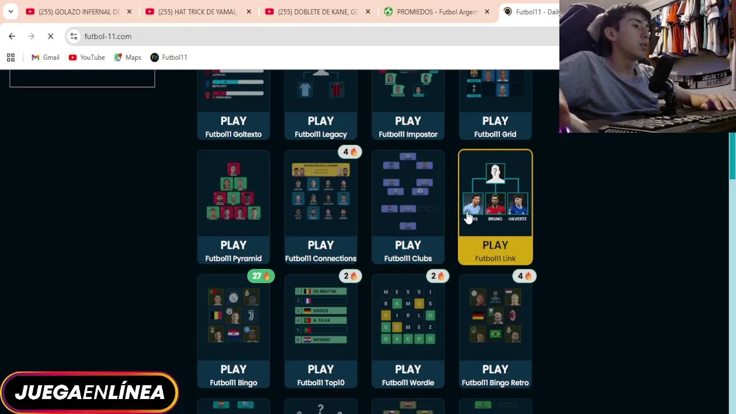736x414 pixels.
Task: Play Futbol11 Pyramid
Action: 233,251
